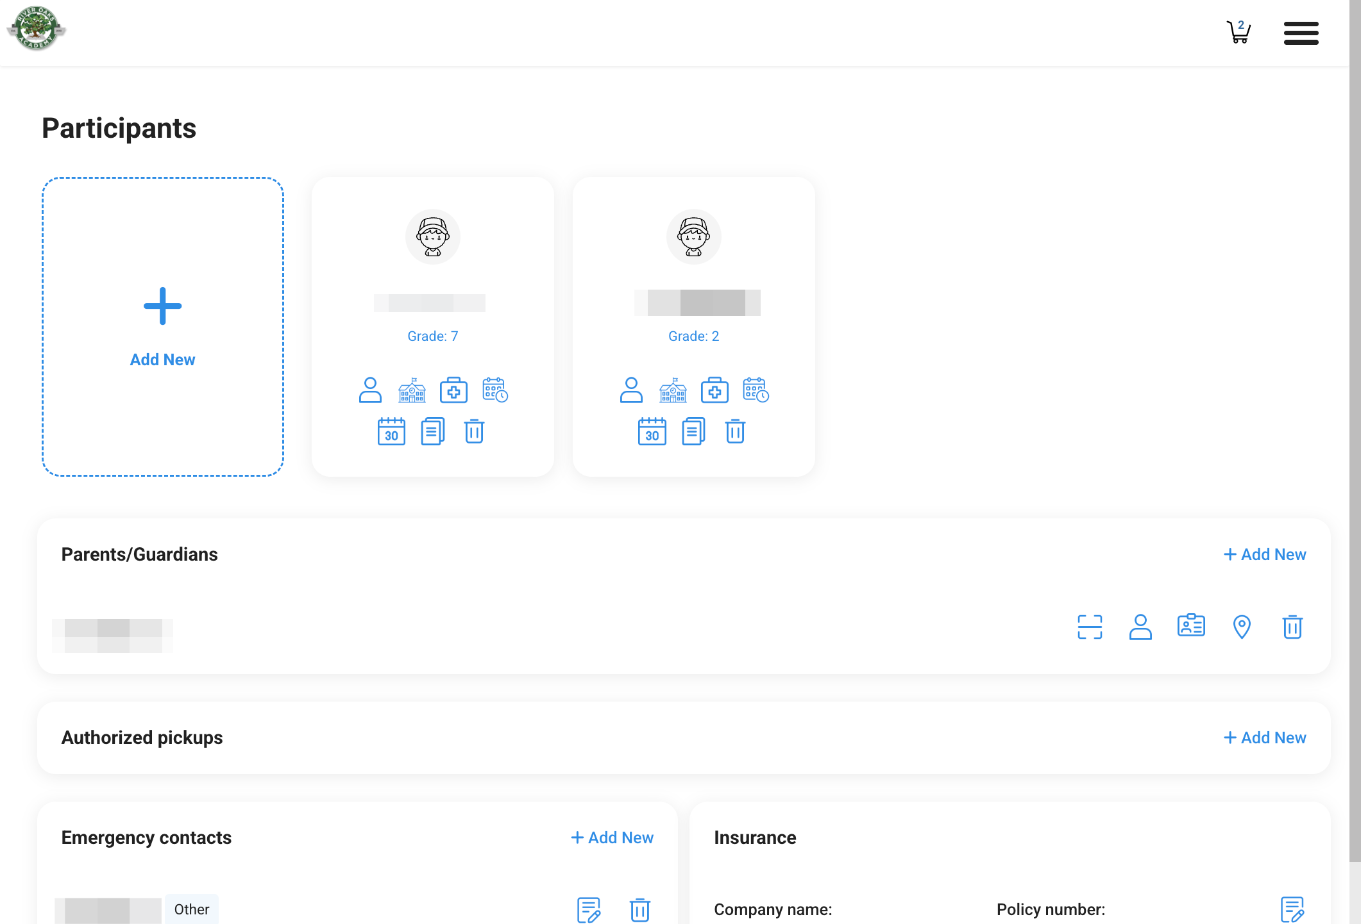
Task: Add new emergency contact
Action: (613, 837)
